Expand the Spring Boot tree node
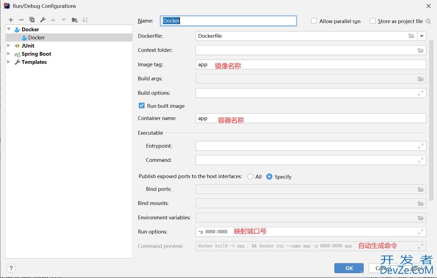Viewport: 437px width, 278px height. [9, 54]
